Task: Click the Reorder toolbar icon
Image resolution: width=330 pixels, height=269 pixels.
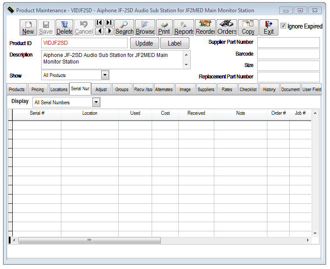Action: (205, 27)
